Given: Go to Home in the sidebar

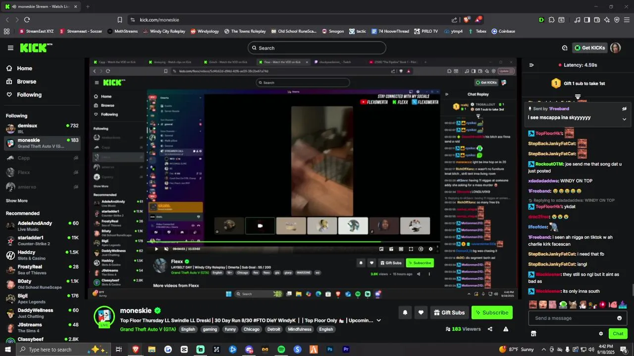Looking at the screenshot, I should click(x=19, y=69).
